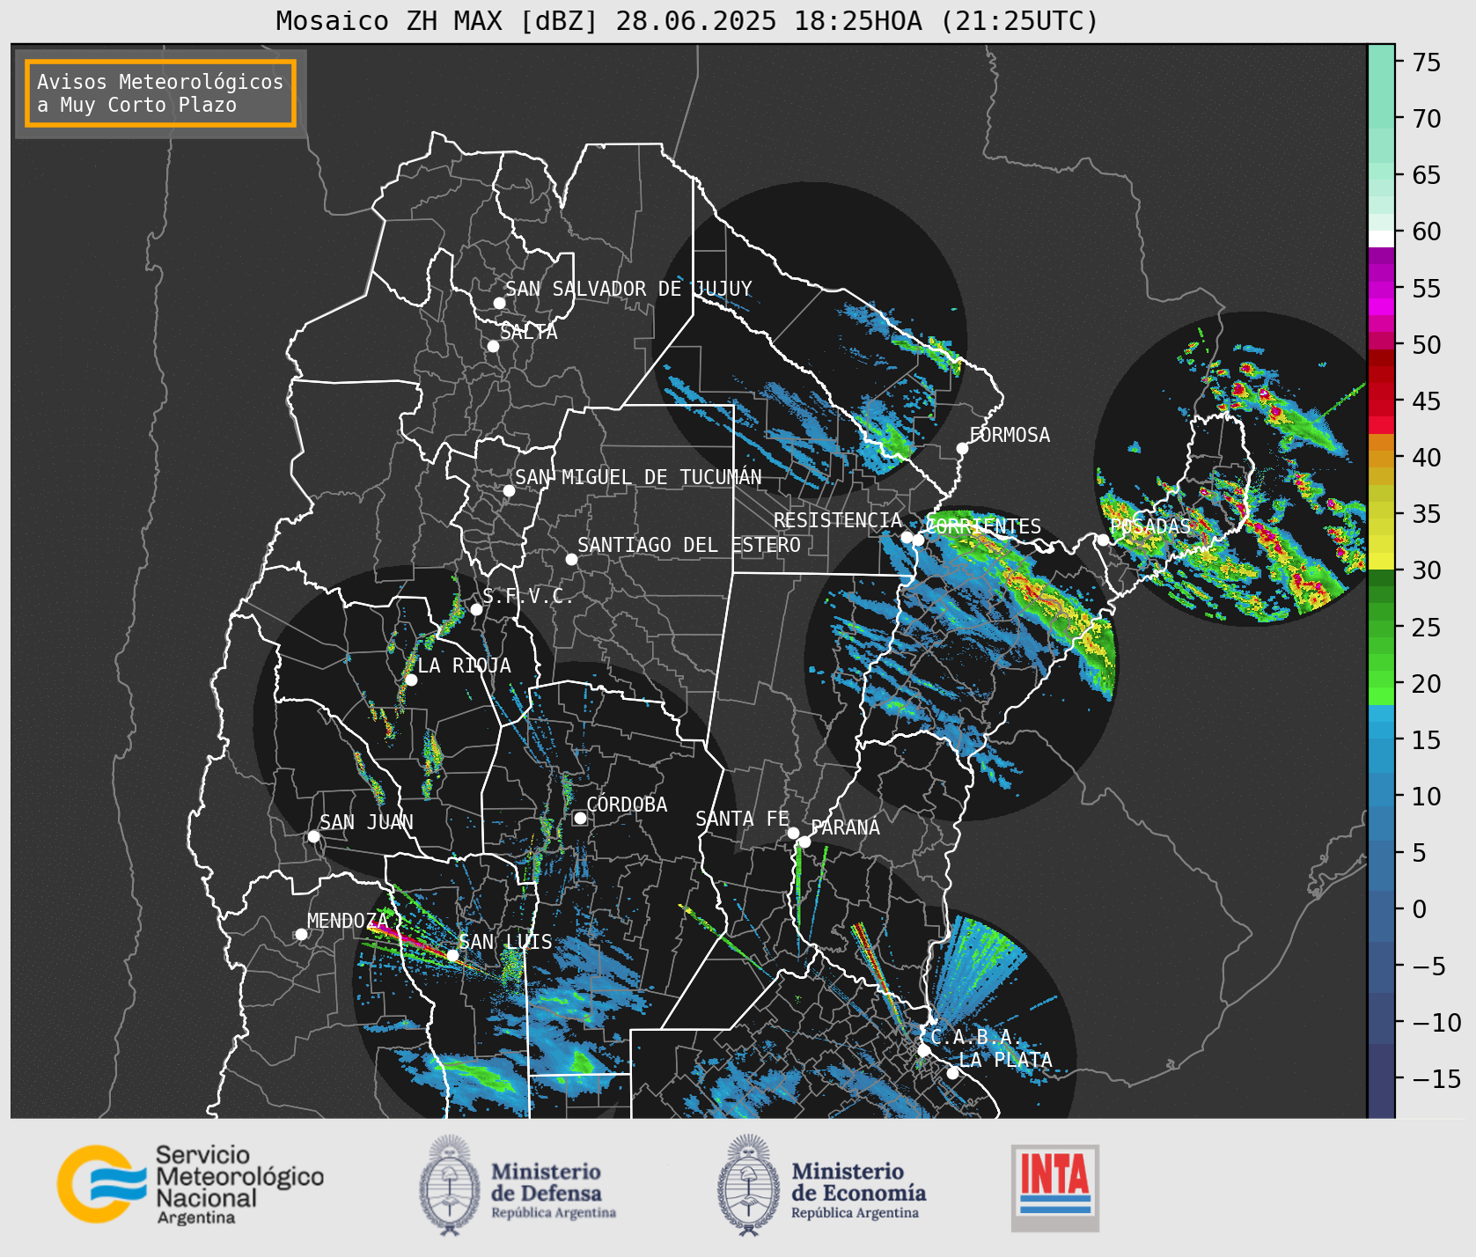Click the 75 value on the colorbar scale
Viewport: 1476px width, 1257px height.
[x=1427, y=62]
